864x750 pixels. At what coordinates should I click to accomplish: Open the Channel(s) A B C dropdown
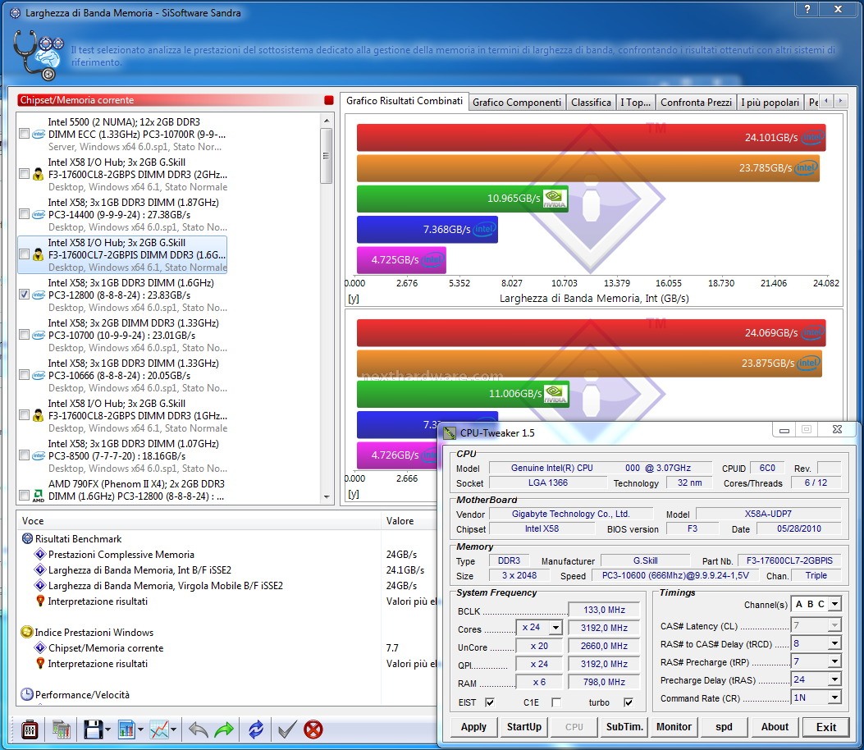pos(834,604)
